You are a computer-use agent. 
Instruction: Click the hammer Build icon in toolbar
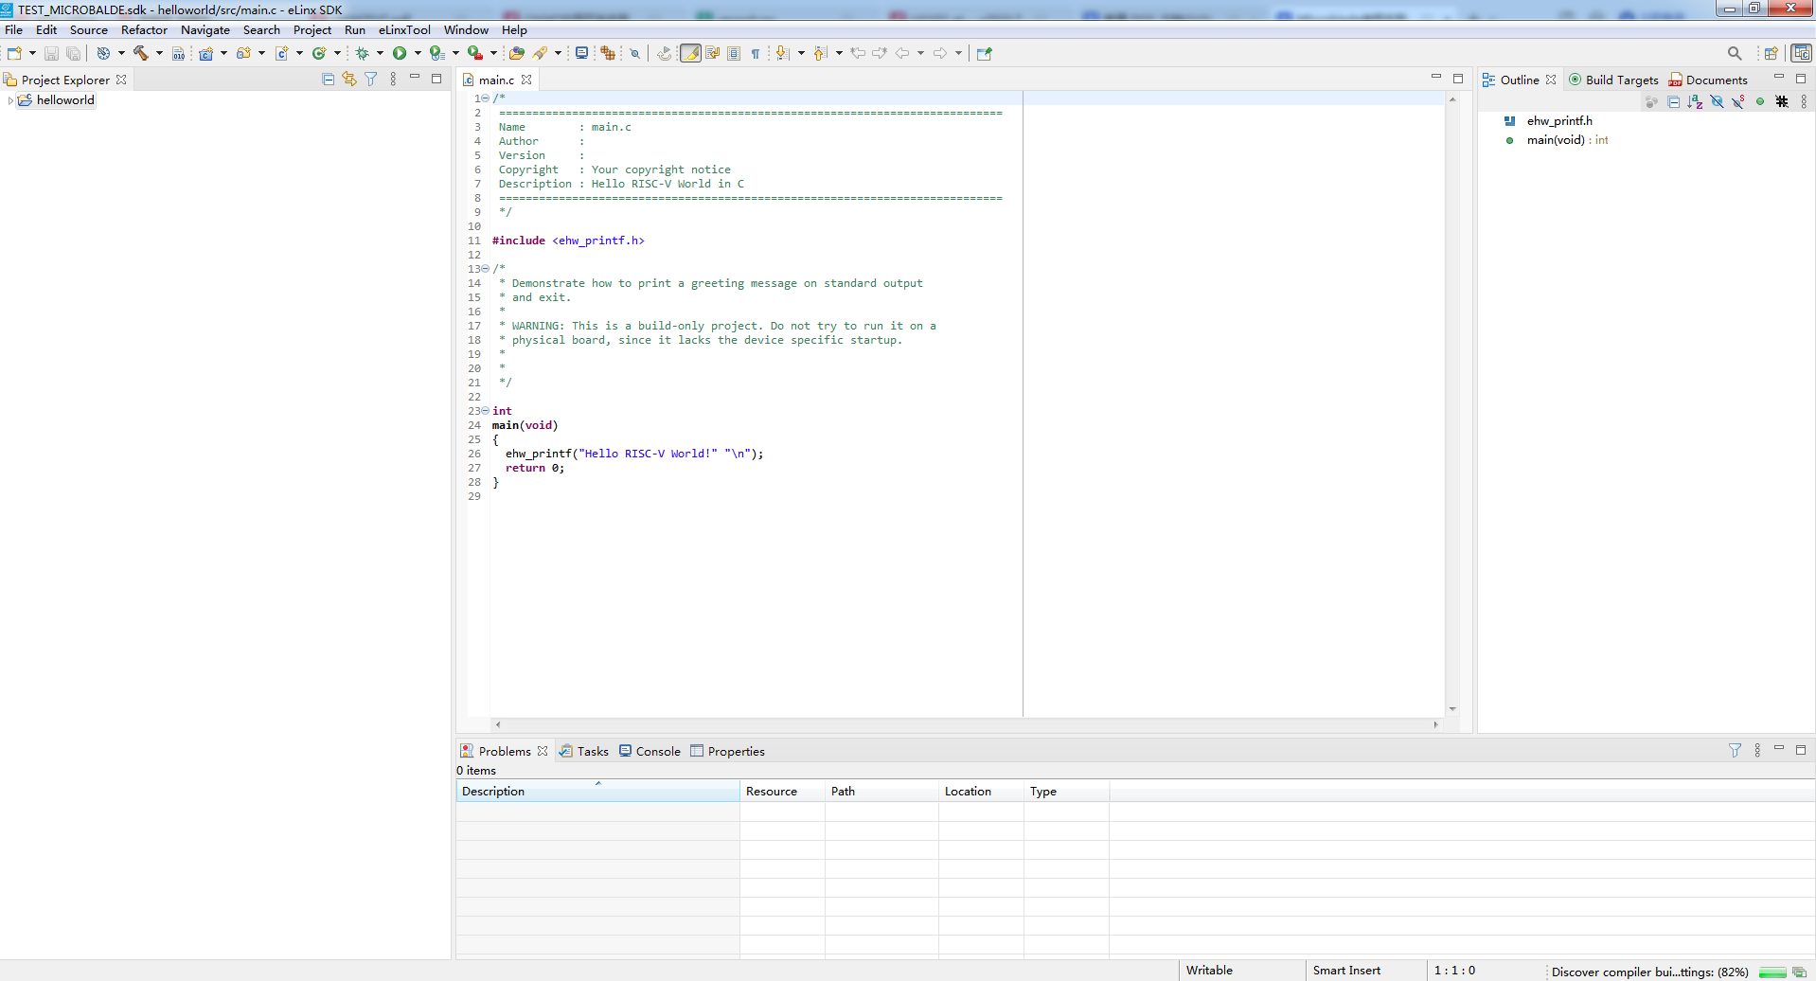140,53
